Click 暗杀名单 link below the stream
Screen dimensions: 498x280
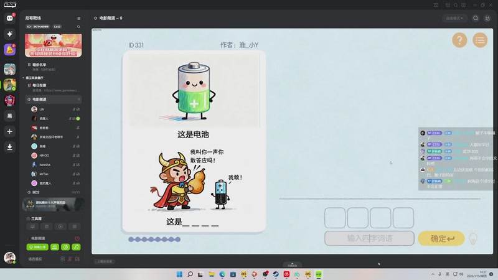pos(105,261)
